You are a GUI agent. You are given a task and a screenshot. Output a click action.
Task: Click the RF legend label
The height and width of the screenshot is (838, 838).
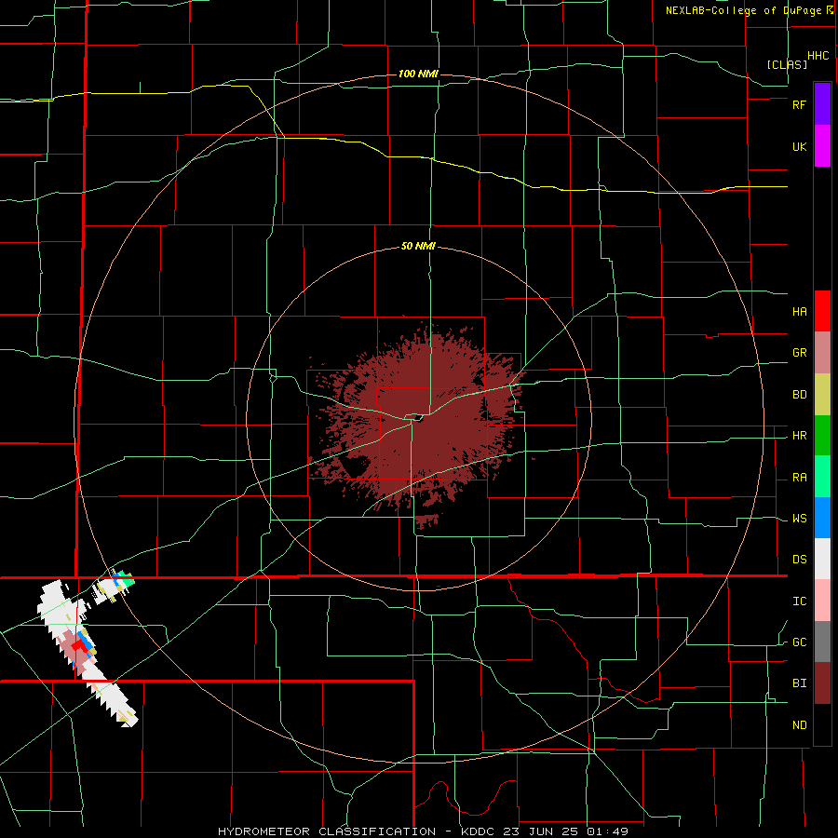click(x=800, y=104)
